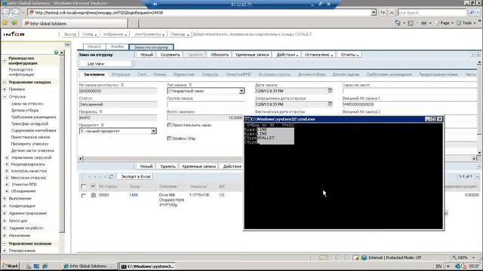Collapse Отгрузка tree node
483x271 pixels.
click(5, 96)
